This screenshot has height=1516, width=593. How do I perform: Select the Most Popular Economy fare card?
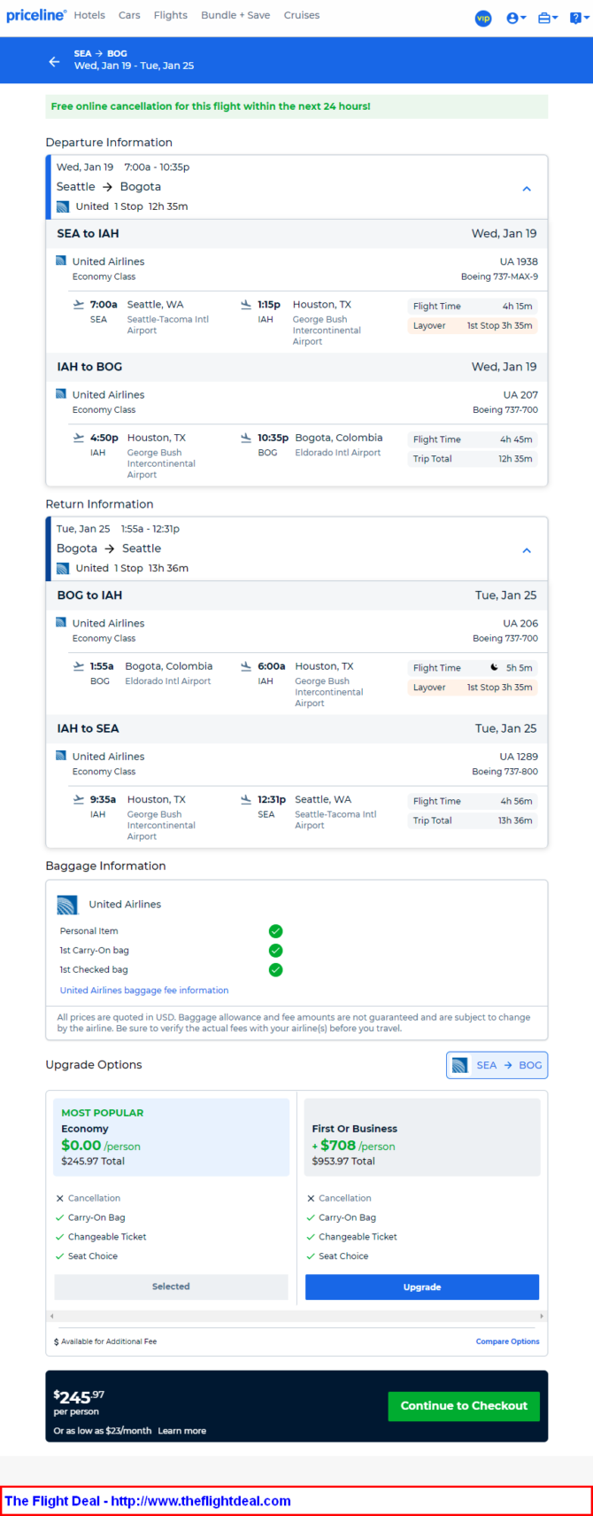point(172,1137)
